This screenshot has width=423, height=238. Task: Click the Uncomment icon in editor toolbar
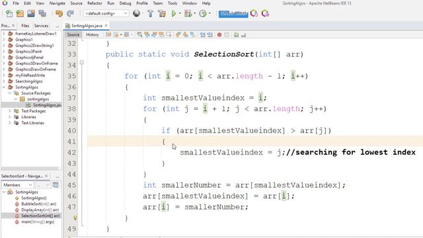[243, 35]
